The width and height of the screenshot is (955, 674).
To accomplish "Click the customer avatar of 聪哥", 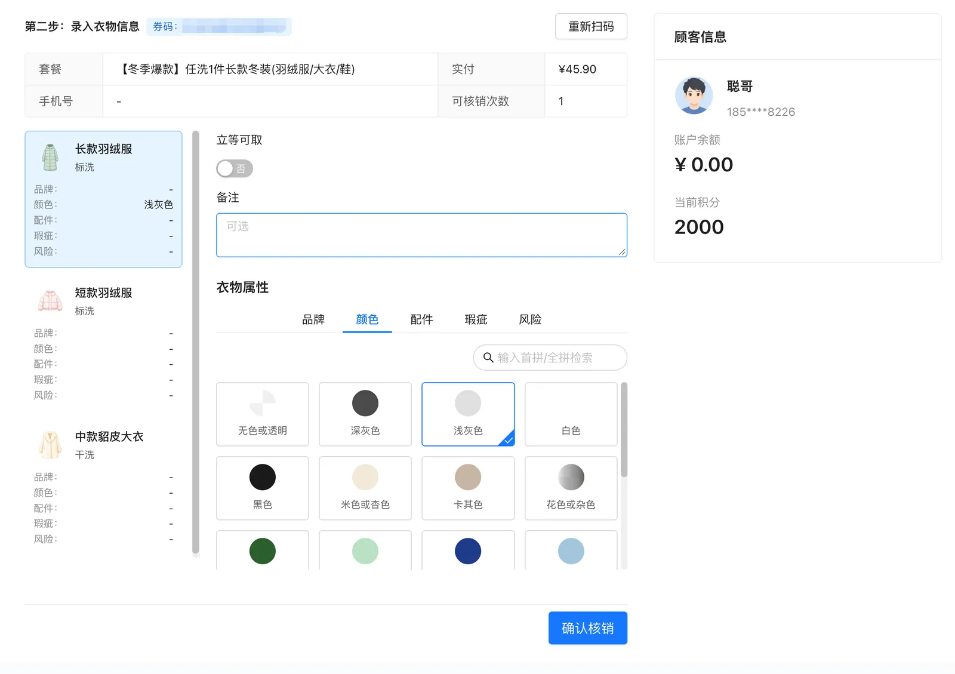I will [694, 96].
